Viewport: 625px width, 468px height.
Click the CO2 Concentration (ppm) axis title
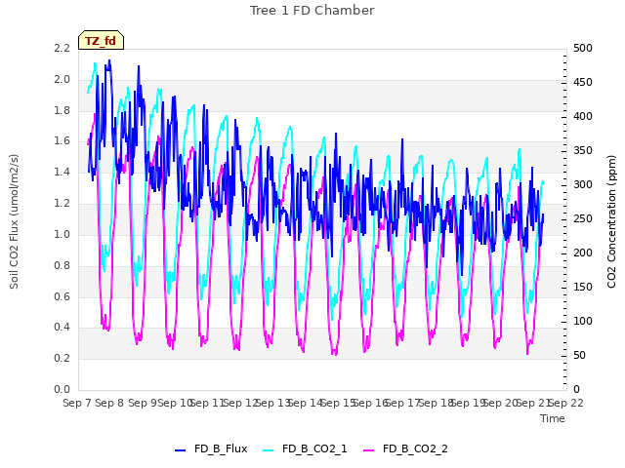point(611,221)
